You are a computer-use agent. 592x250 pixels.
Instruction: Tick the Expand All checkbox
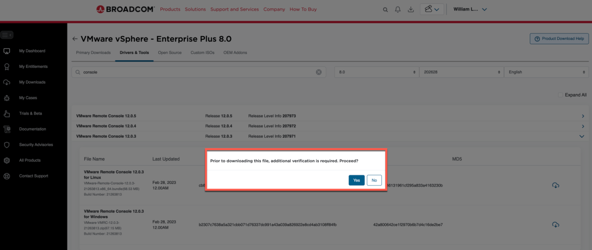(x=560, y=95)
